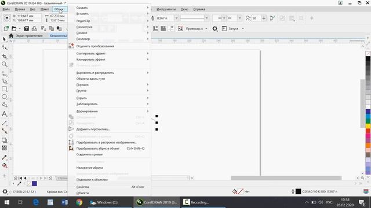
Task: Select the Parallel Dimension tool
Action: (4, 123)
